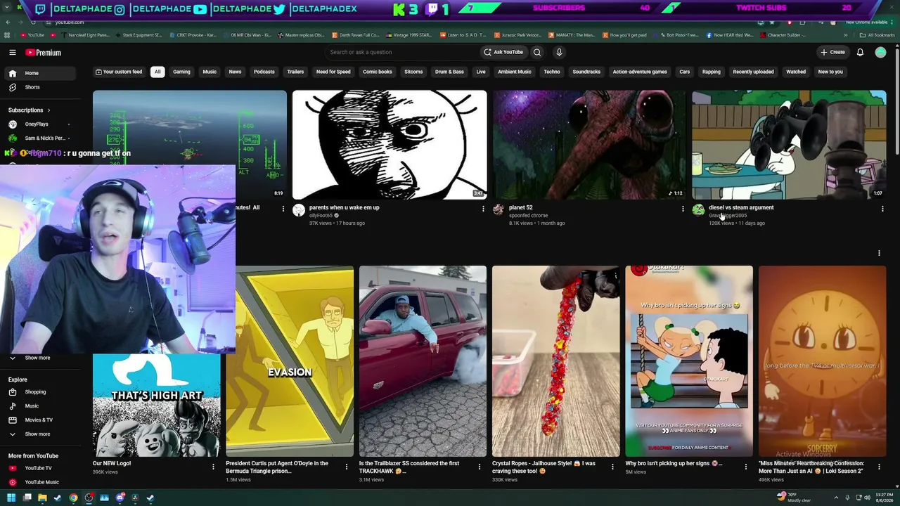Show all bookmarks with the overflow chevron

point(846,35)
